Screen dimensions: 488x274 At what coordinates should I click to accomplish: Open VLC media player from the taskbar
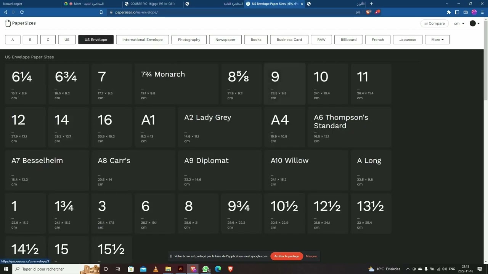click(x=156, y=269)
